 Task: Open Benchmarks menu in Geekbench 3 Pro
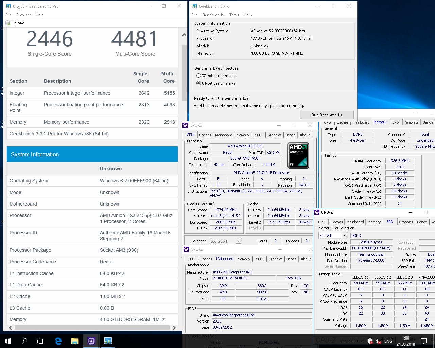(213, 15)
